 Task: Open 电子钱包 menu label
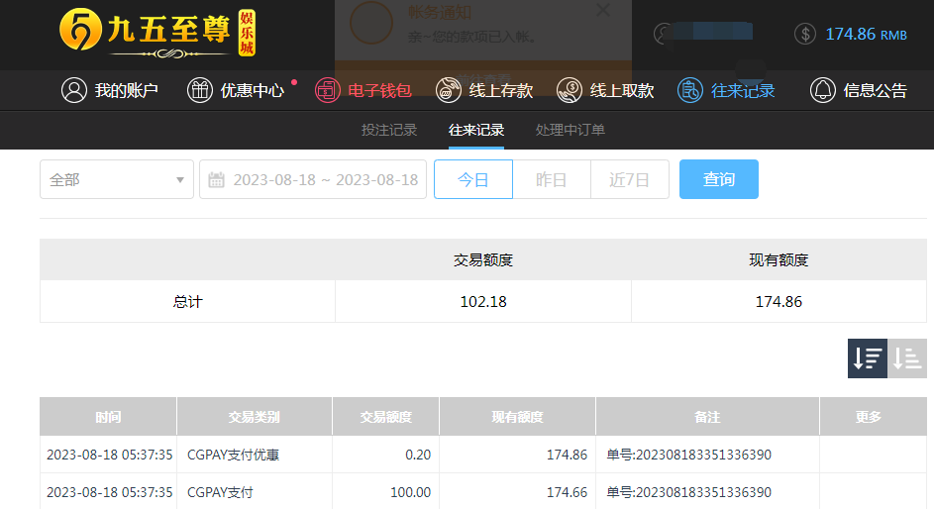pos(379,90)
